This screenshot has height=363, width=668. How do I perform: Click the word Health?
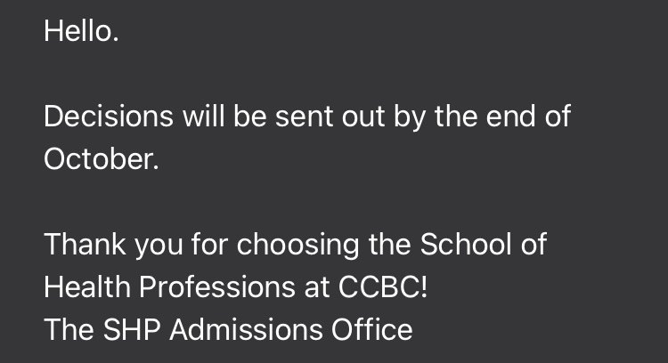tap(87, 286)
